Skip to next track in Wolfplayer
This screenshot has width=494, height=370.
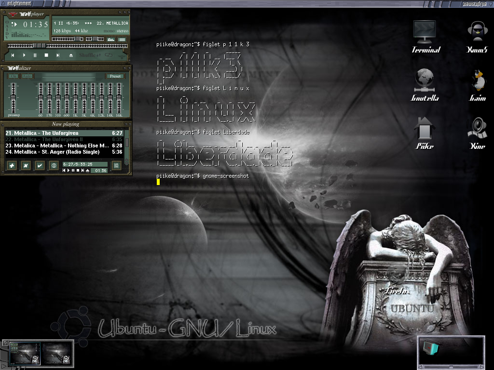(58, 55)
